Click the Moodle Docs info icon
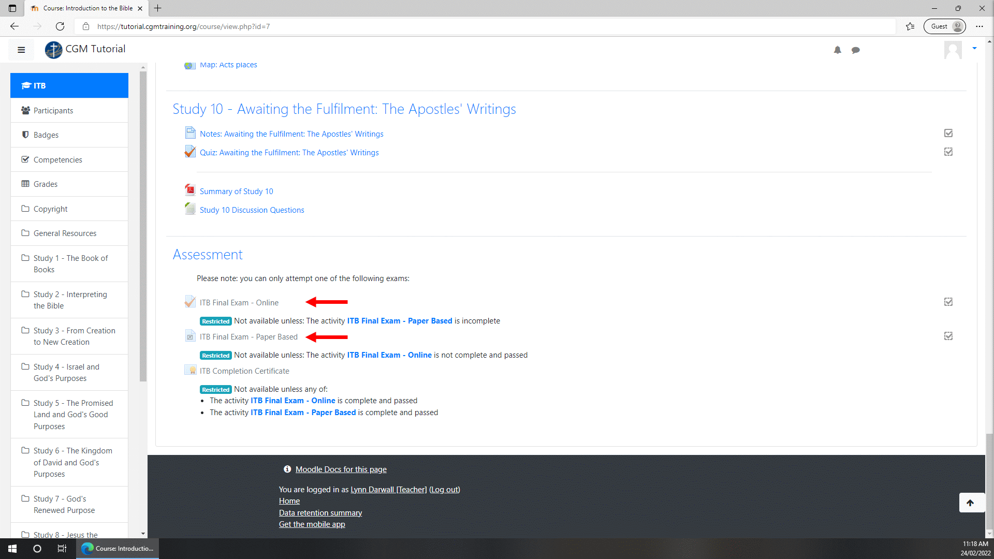Image resolution: width=994 pixels, height=559 pixels. pyautogui.click(x=287, y=469)
